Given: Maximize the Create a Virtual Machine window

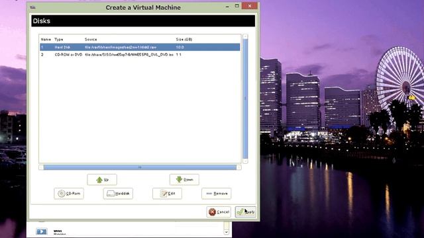Looking at the screenshot, I should point(237,6).
